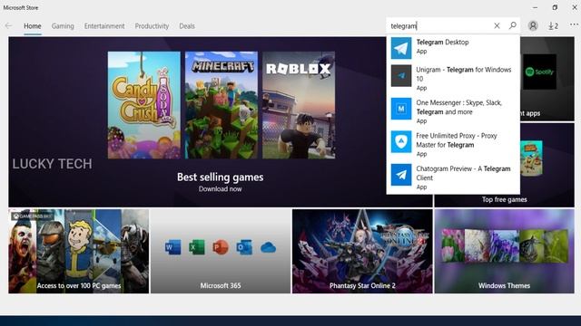Image resolution: width=581 pixels, height=326 pixels.
Task: Click the Proxy Master shield icon
Action: click(401, 141)
